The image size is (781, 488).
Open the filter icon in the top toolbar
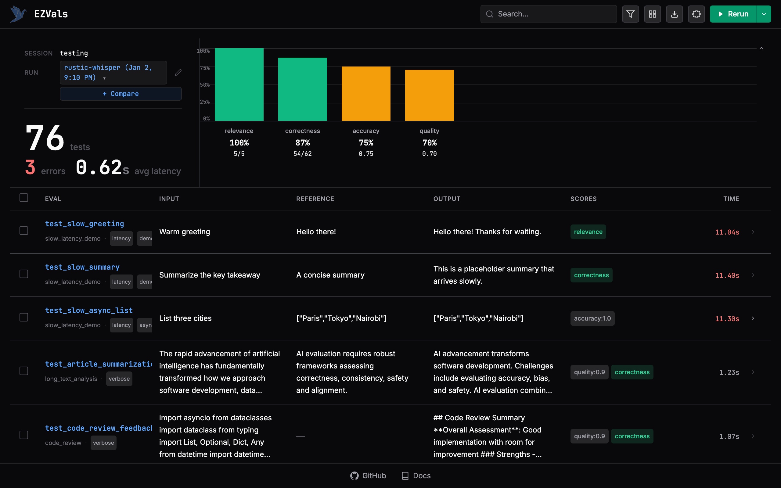(x=631, y=14)
